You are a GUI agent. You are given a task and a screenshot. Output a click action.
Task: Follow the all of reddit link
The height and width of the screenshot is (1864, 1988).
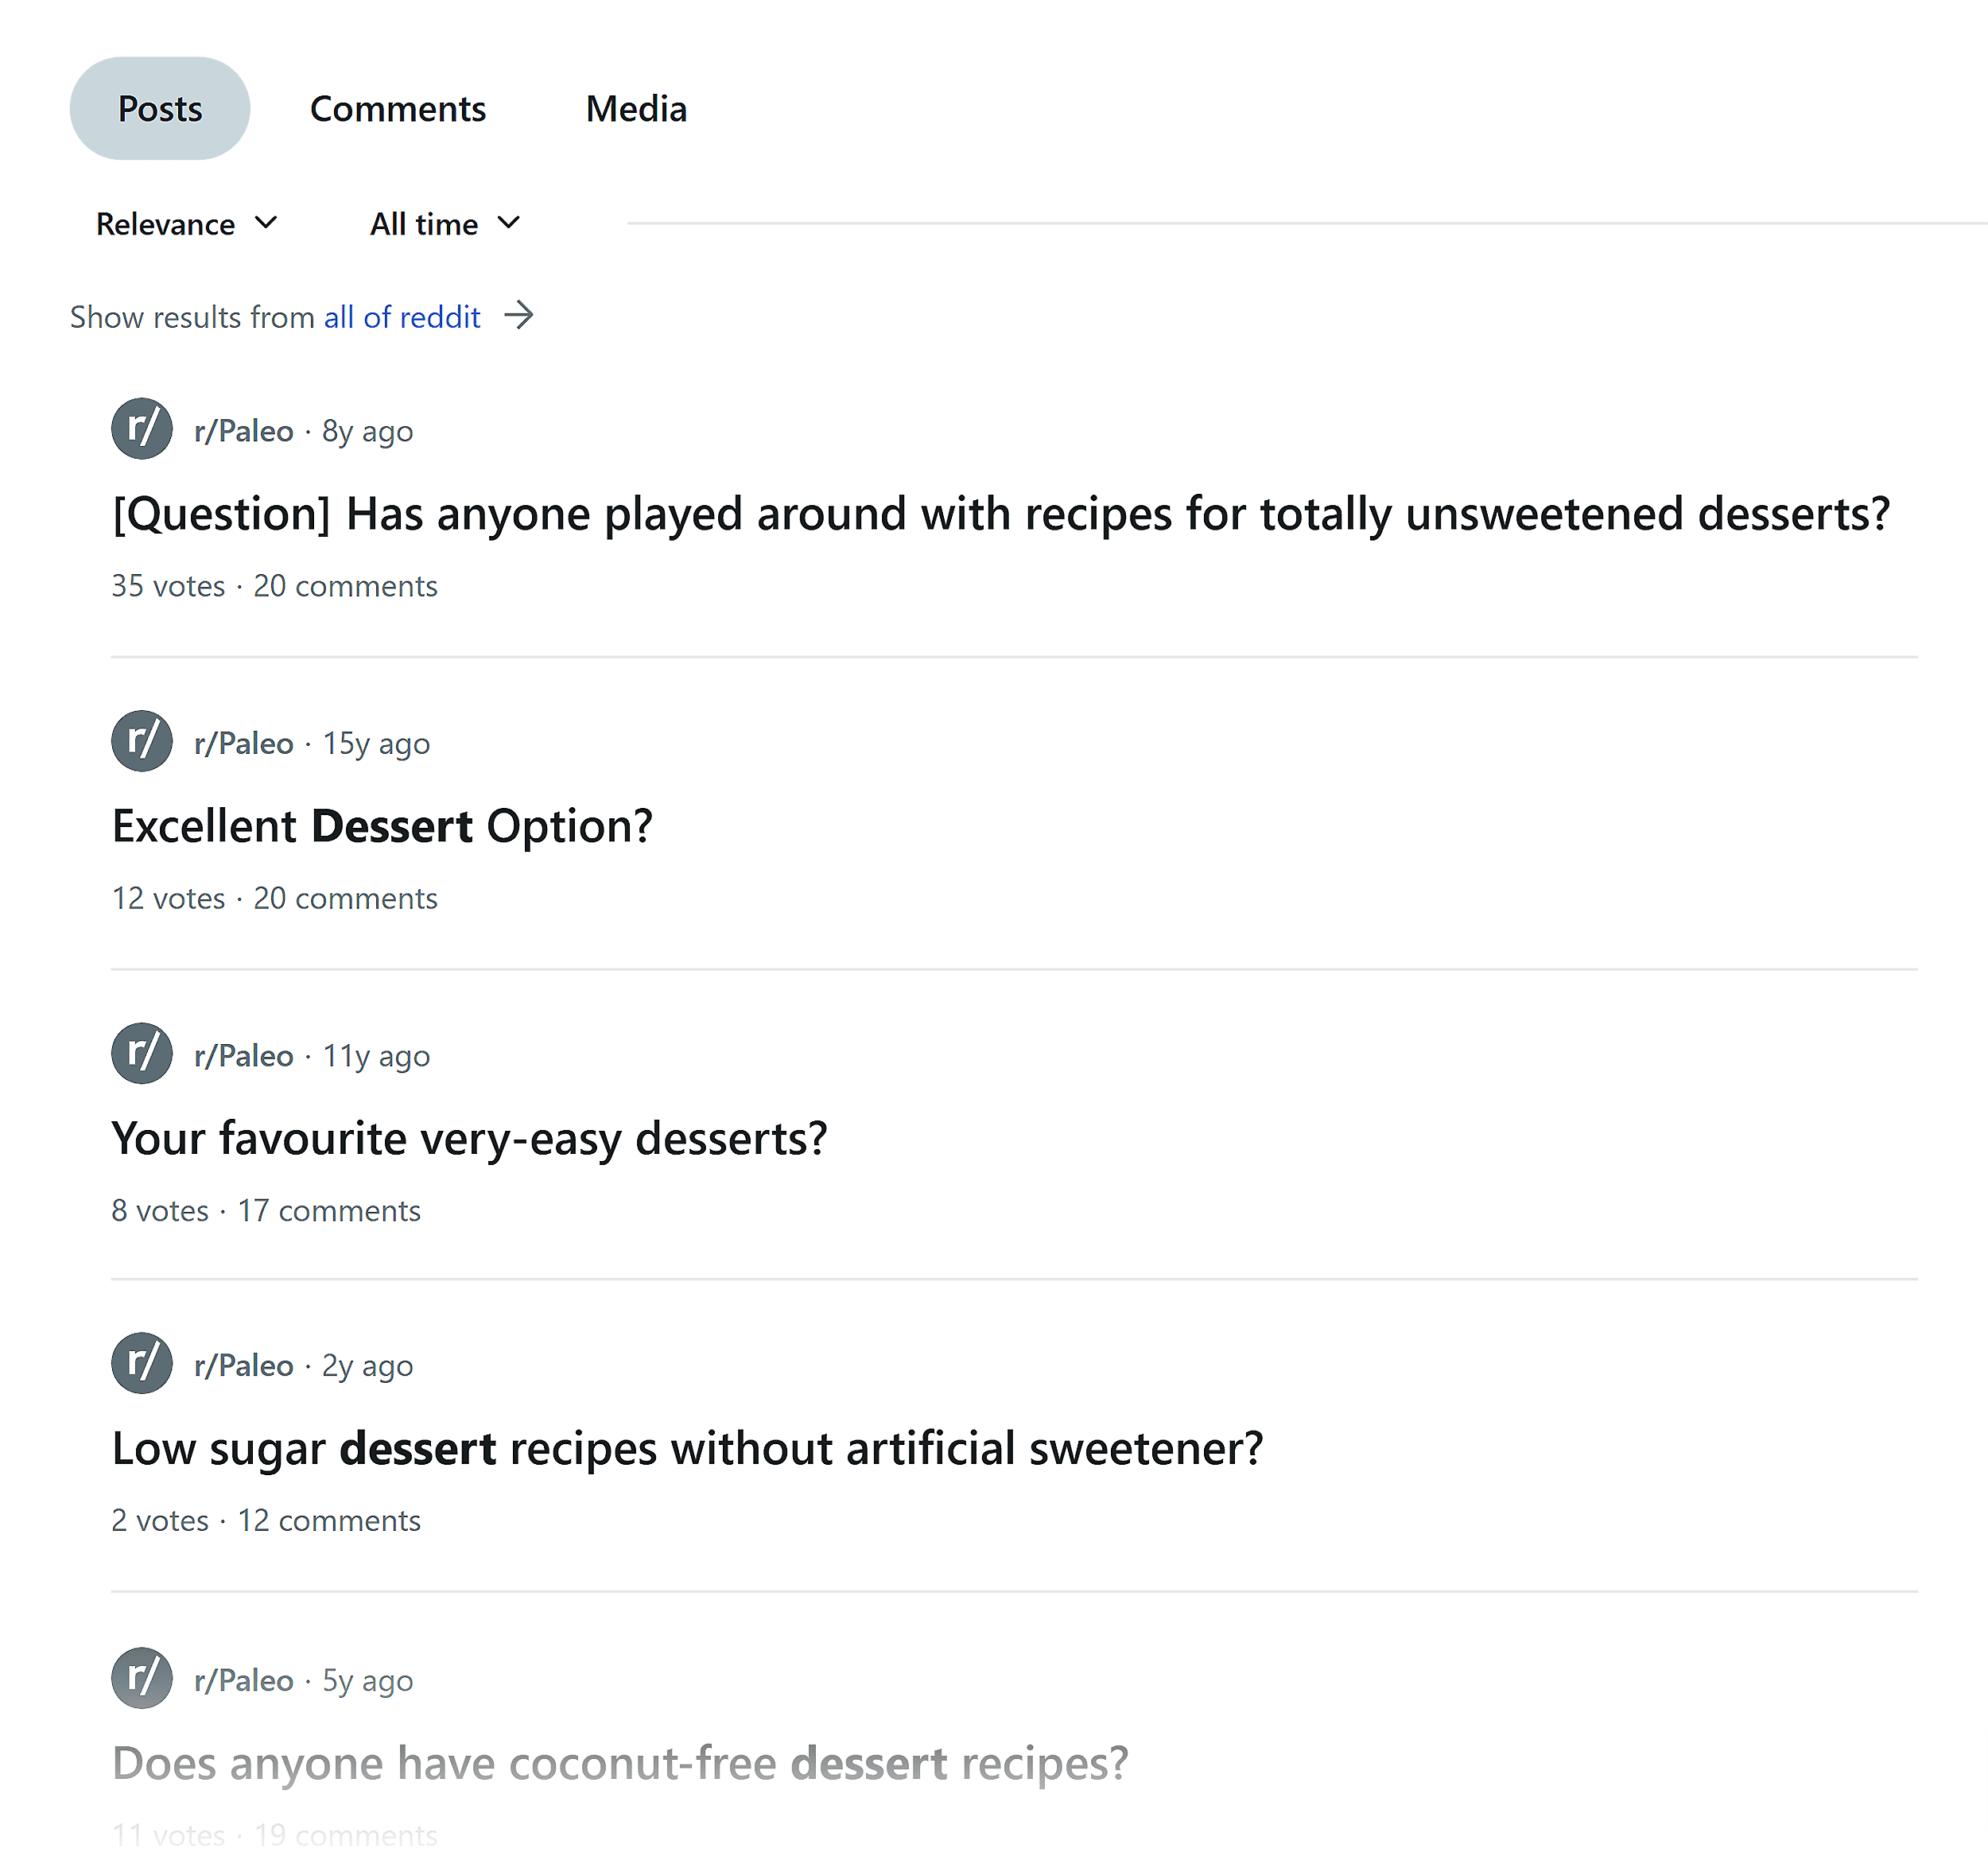tap(401, 317)
